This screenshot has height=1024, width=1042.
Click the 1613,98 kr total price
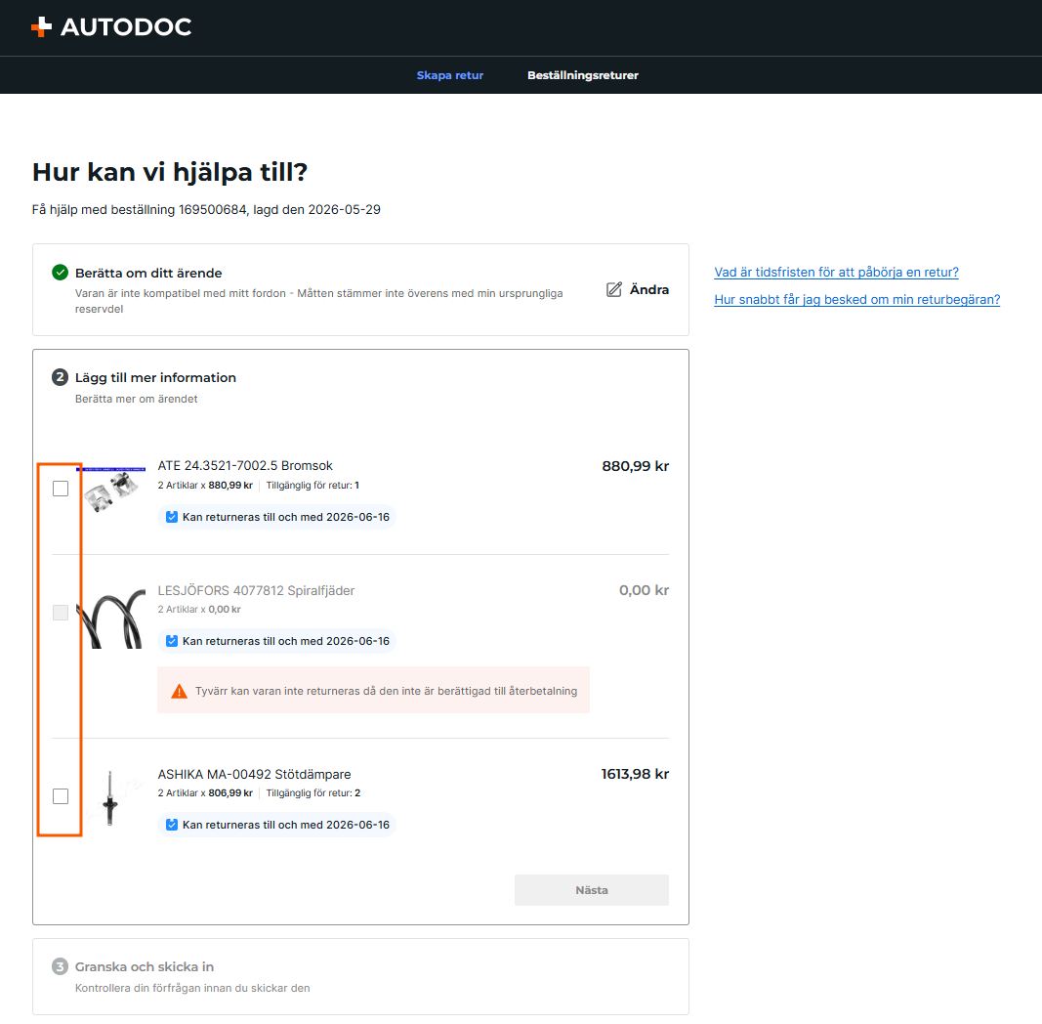point(635,774)
